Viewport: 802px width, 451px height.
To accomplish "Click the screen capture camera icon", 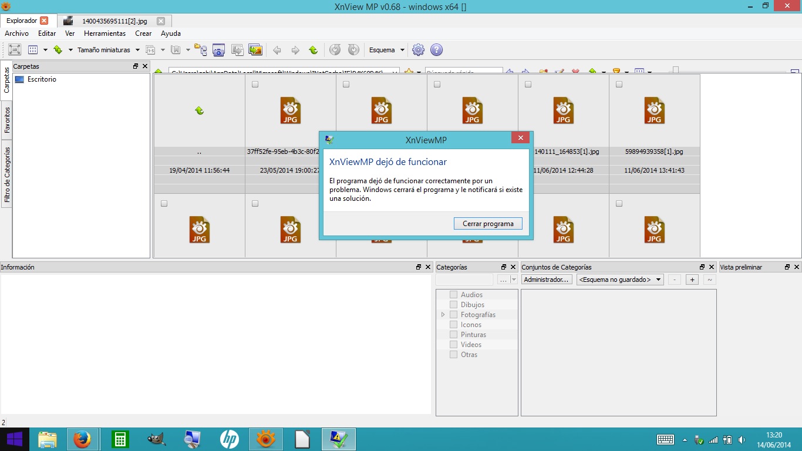I will (218, 50).
